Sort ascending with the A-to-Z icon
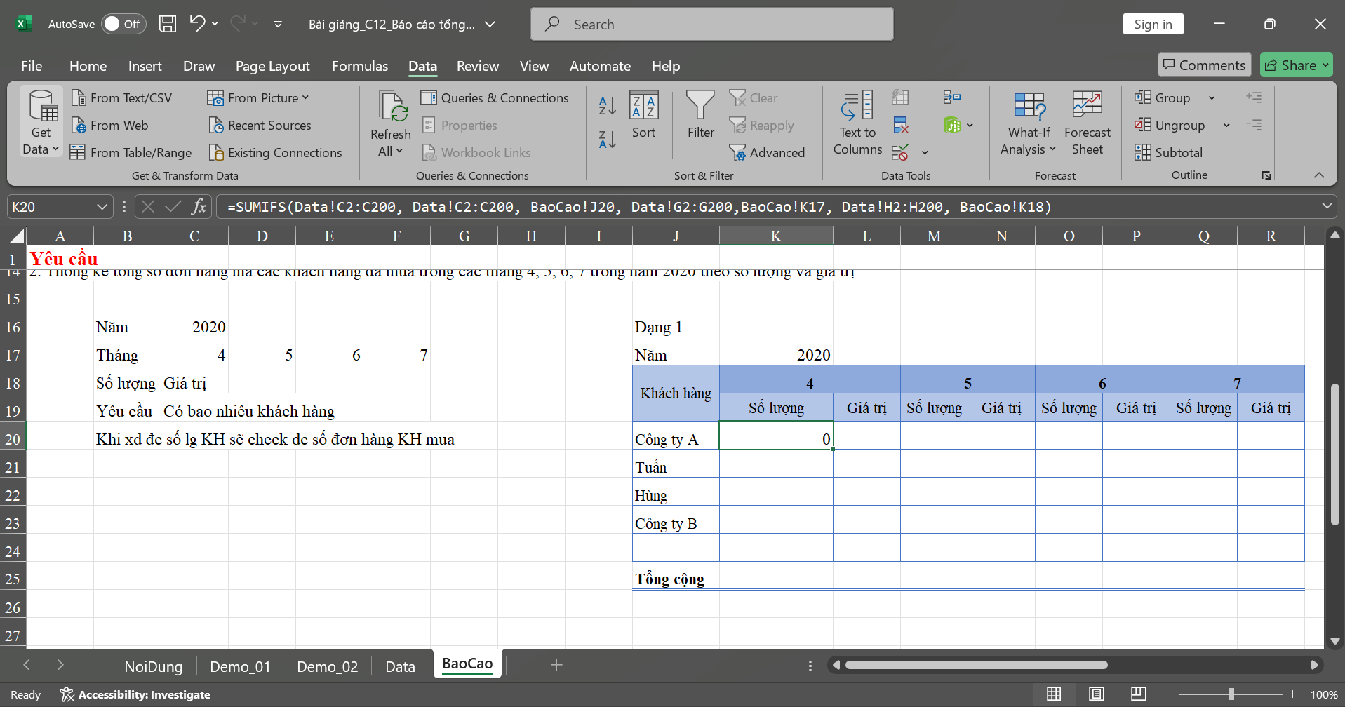 [x=607, y=106]
